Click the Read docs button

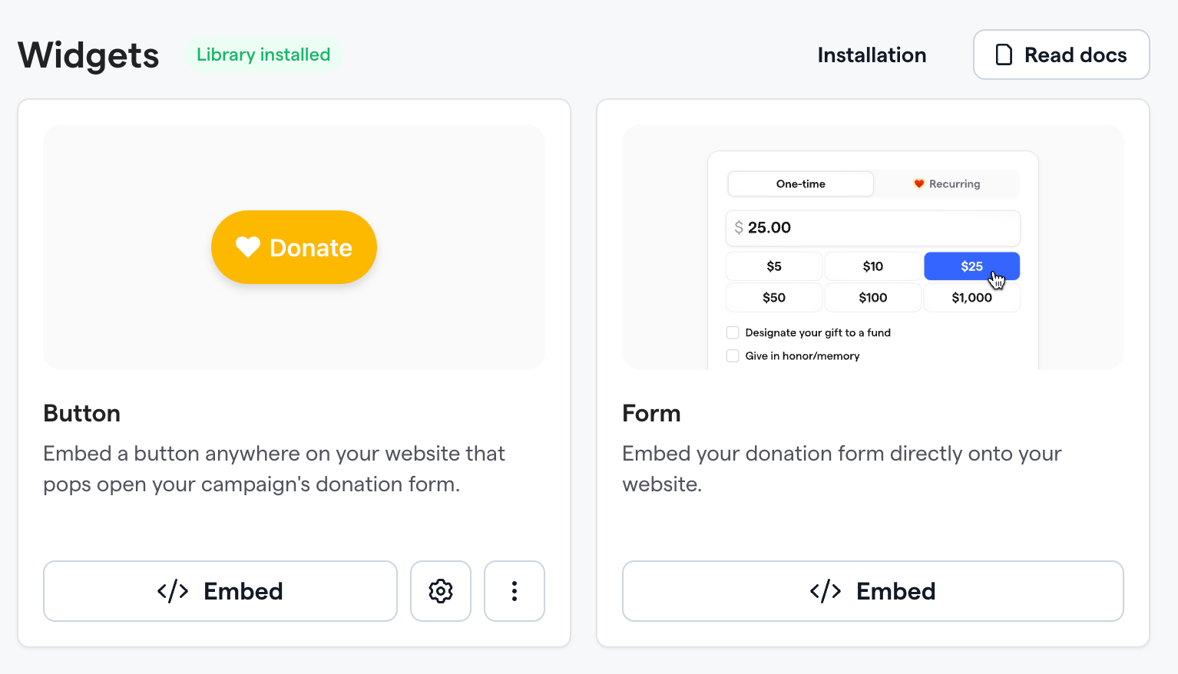tap(1061, 55)
